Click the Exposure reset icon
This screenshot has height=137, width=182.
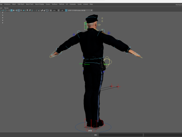click(51, 10)
